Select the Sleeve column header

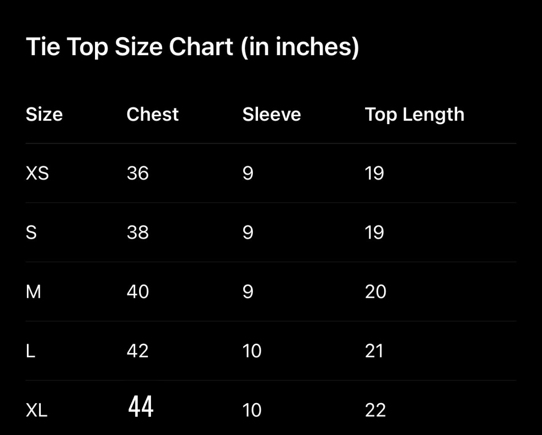(x=271, y=114)
